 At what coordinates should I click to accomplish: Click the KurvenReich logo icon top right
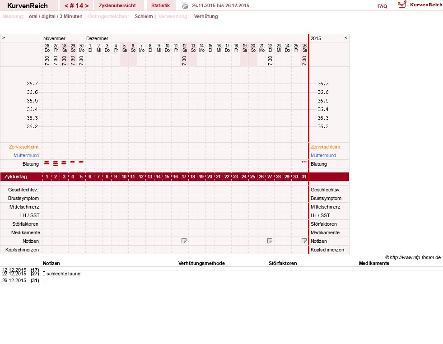click(x=402, y=5)
